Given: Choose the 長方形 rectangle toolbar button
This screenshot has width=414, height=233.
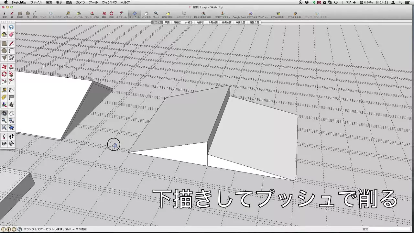Looking at the screenshot, I should (x=20, y=15).
